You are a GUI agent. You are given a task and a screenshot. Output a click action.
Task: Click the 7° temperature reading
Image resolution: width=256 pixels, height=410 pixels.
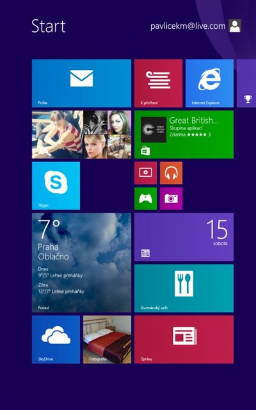coord(49,229)
